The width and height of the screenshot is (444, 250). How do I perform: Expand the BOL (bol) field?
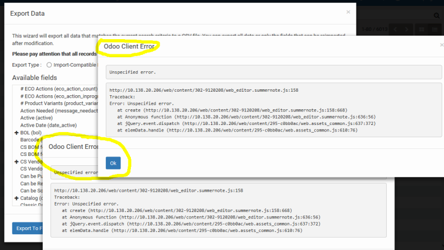click(16, 133)
